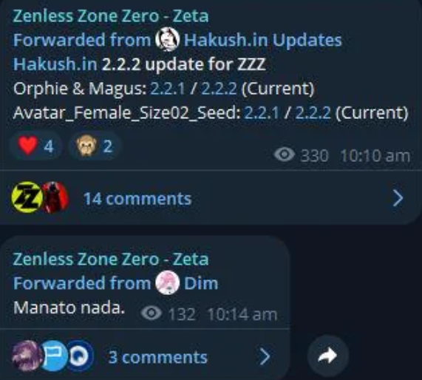Open the 3 comments thread
Viewport: 422px width, 380px height.
click(x=145, y=356)
